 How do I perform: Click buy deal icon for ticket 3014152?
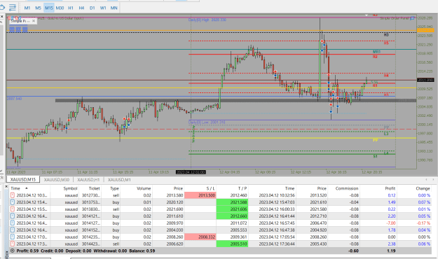(13, 230)
